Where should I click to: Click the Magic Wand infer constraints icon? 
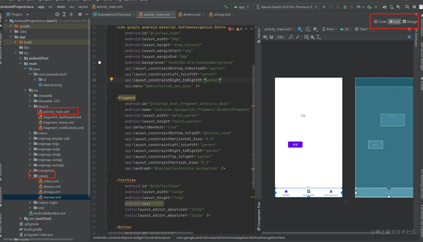tap(298, 37)
